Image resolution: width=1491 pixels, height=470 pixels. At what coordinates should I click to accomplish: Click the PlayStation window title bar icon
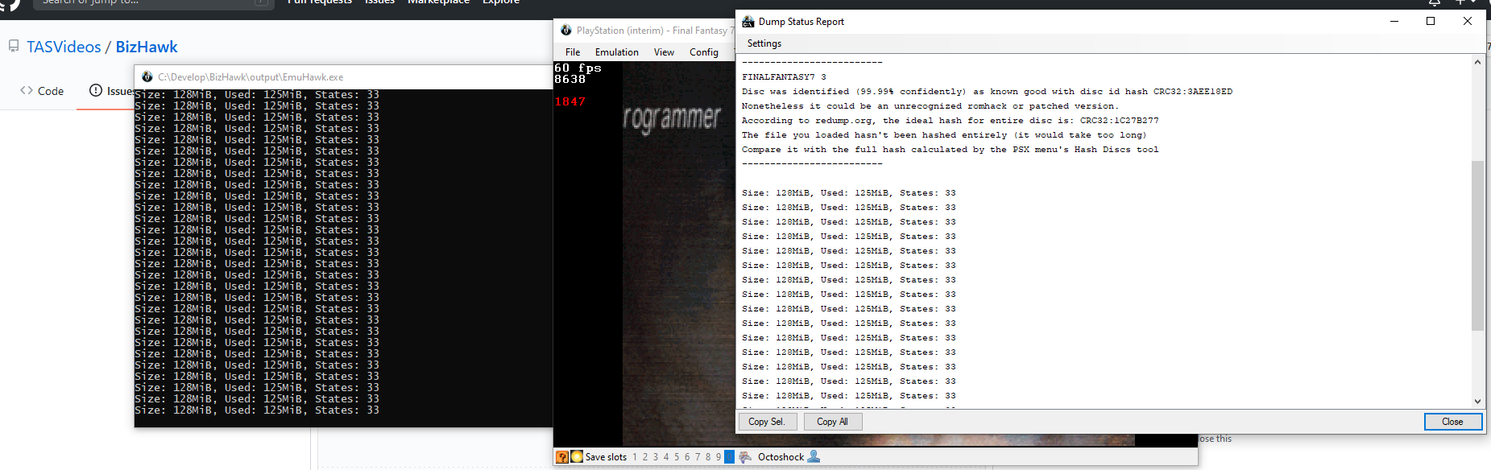click(x=566, y=31)
